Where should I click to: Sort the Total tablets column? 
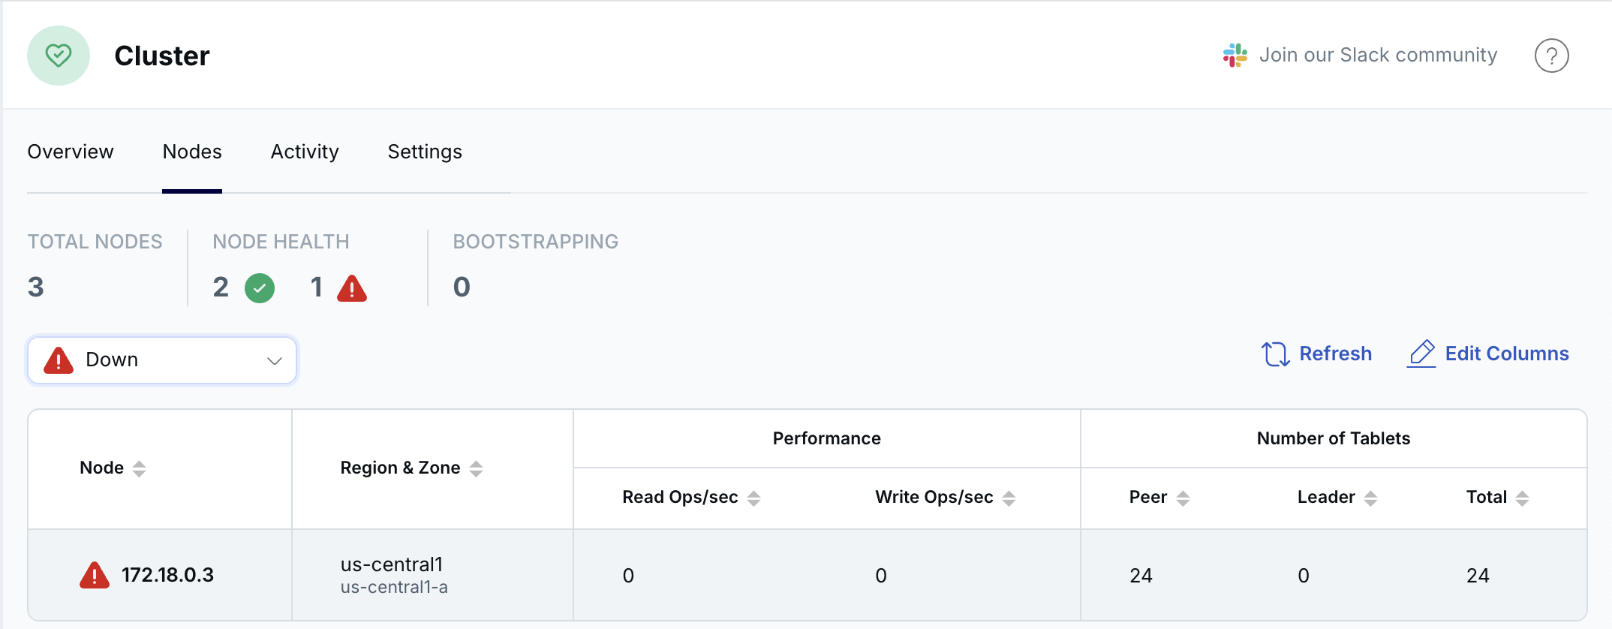1522,498
